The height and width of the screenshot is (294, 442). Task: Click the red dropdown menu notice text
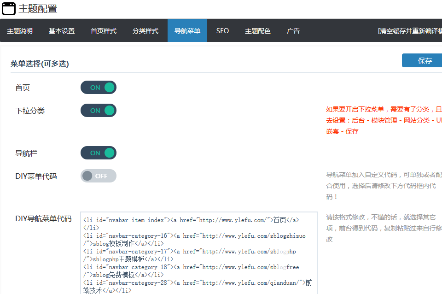point(383,120)
